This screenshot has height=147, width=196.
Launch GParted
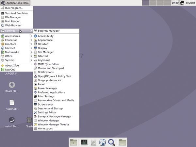coord(56,56)
